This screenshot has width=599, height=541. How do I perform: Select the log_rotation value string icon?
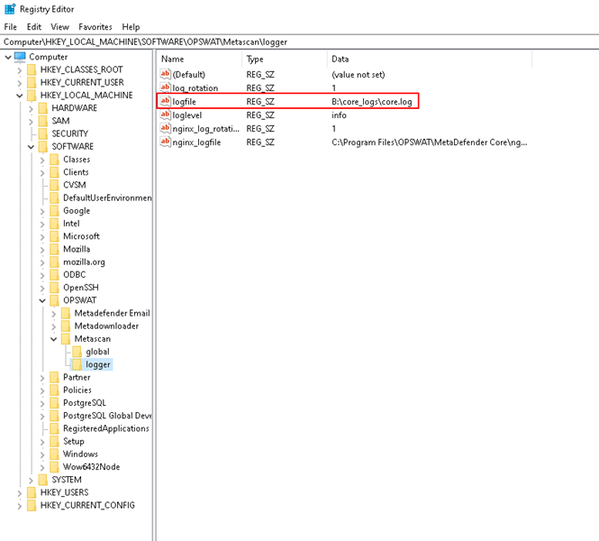coord(165,87)
